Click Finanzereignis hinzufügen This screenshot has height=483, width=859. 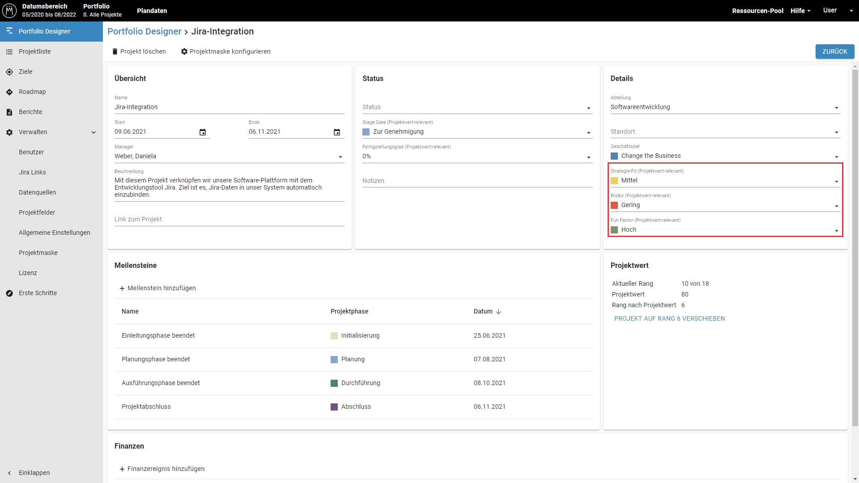click(x=162, y=469)
